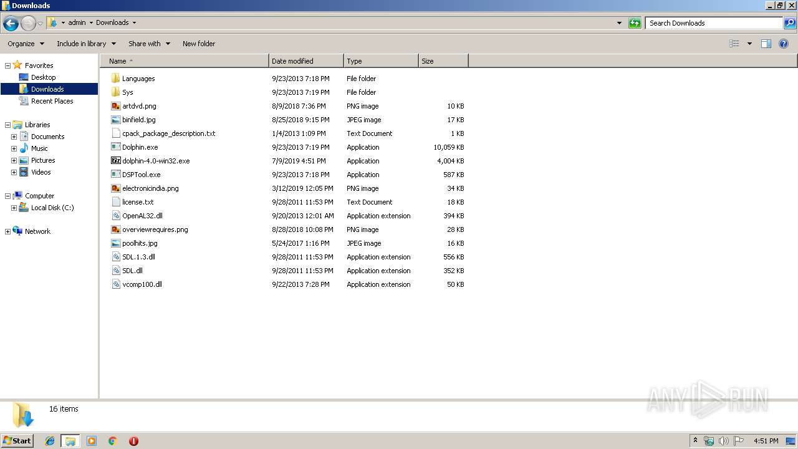This screenshot has width=798, height=449.
Task: Select the dolphin-4.0-win32.exe 7z icon
Action: point(115,161)
